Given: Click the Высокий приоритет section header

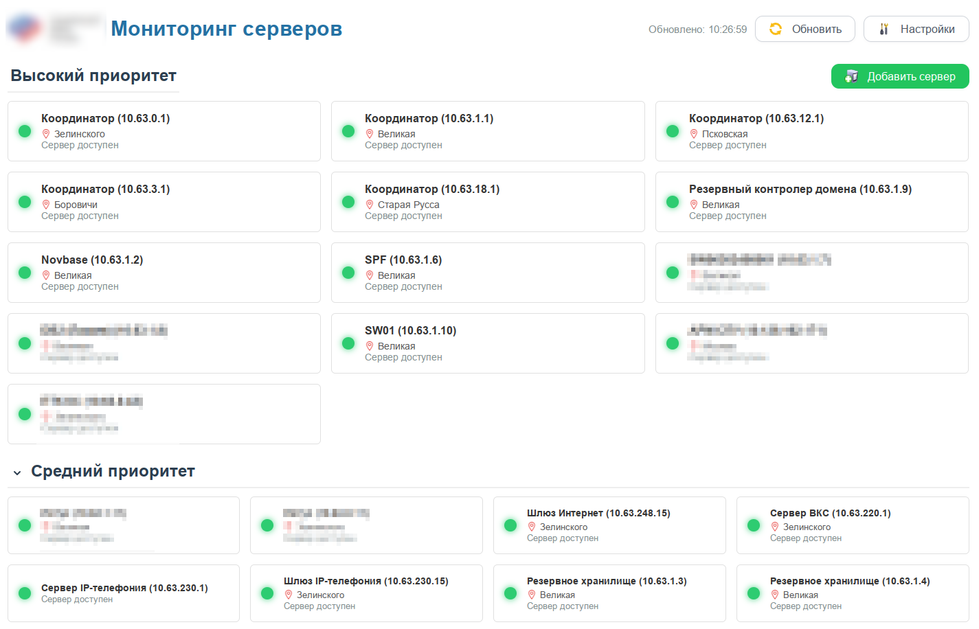Looking at the screenshot, I should click(93, 76).
